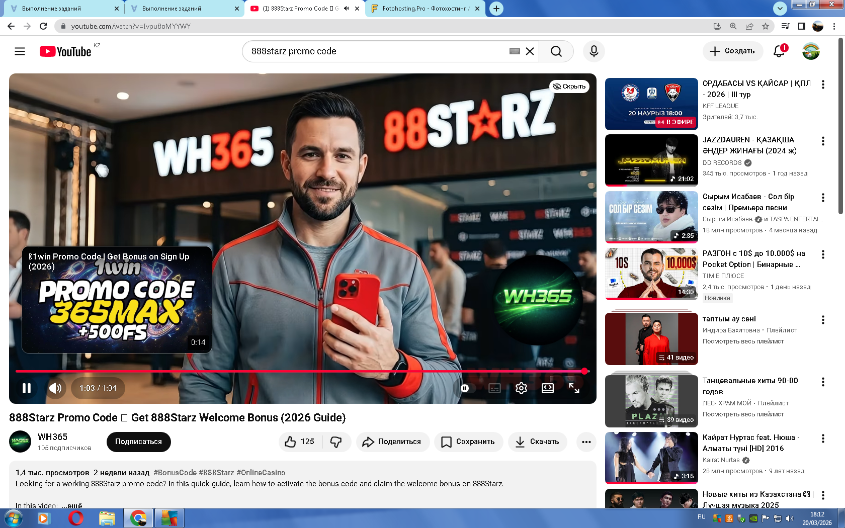The image size is (845, 528).
Task: Save the video to a playlist
Action: (x=468, y=442)
